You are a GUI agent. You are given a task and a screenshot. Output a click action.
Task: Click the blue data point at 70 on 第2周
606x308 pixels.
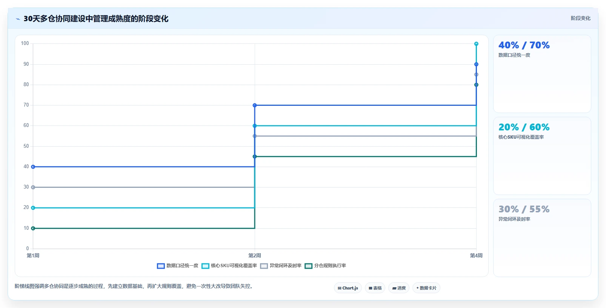(x=255, y=105)
